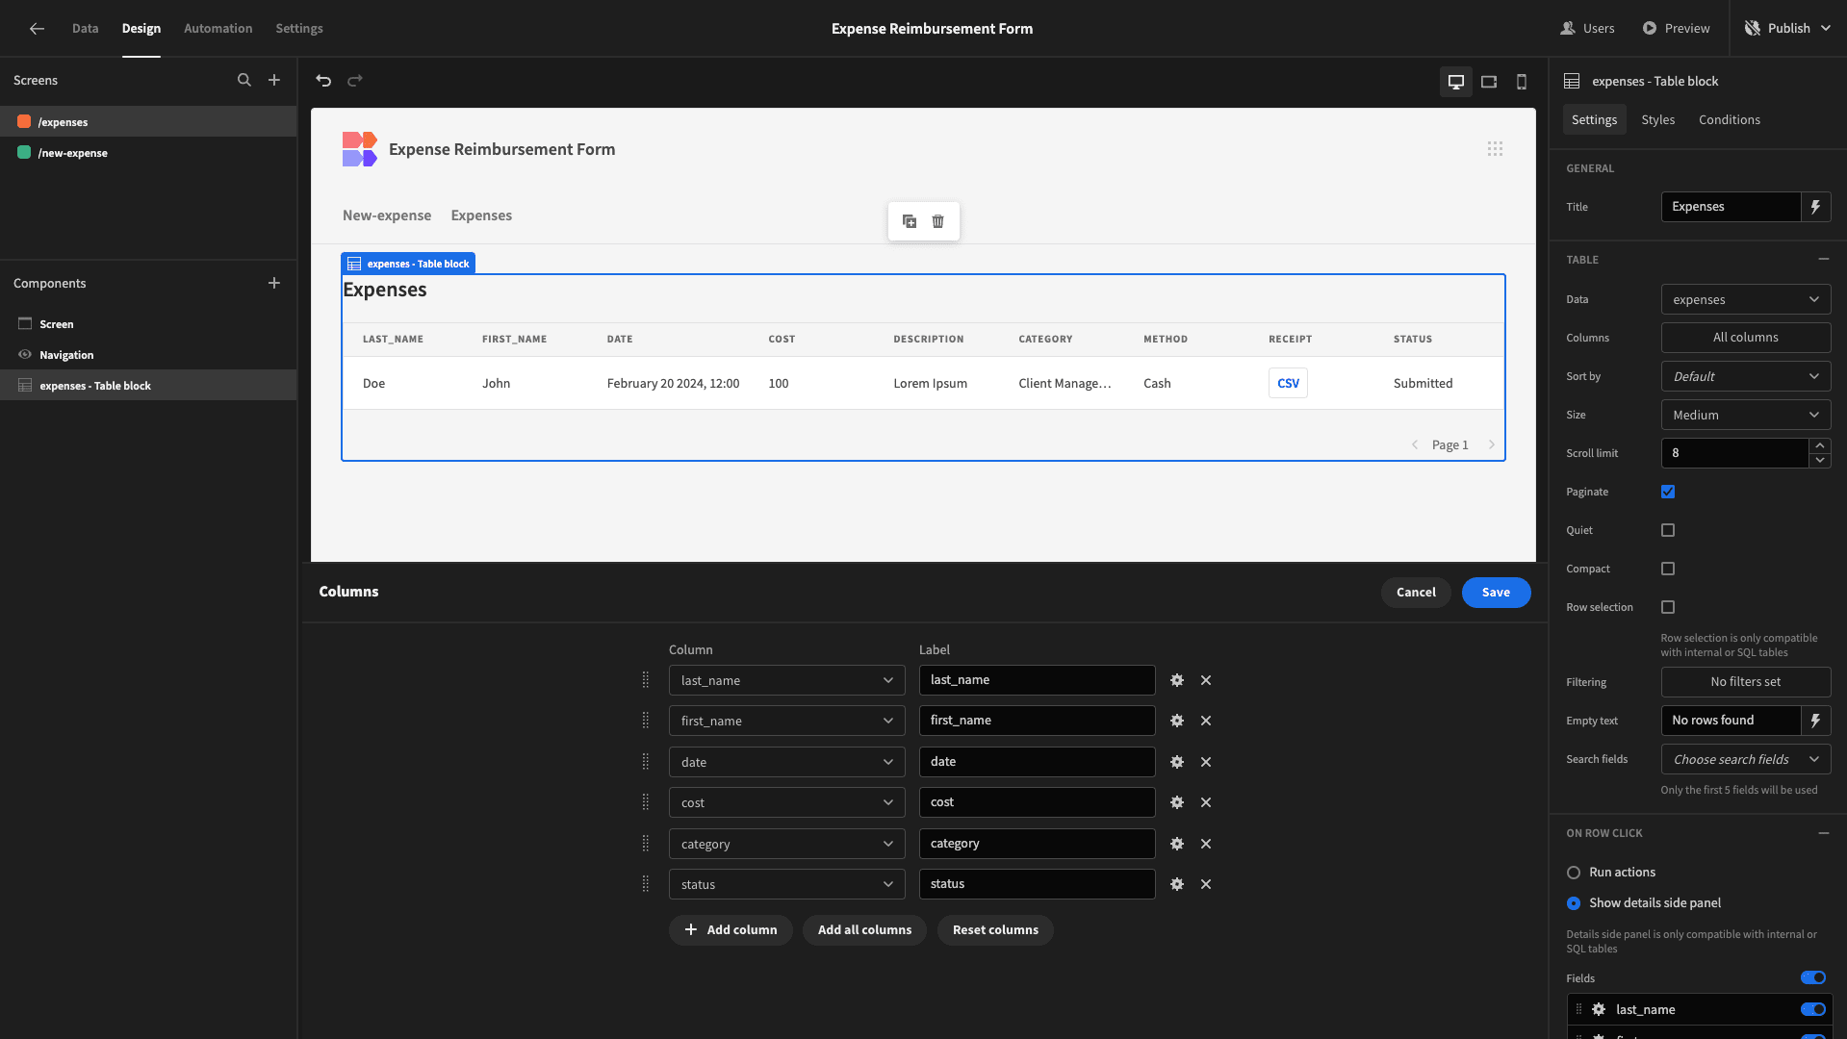1847x1039 pixels.
Task: Delete the table block via trash icon
Action: (938, 221)
